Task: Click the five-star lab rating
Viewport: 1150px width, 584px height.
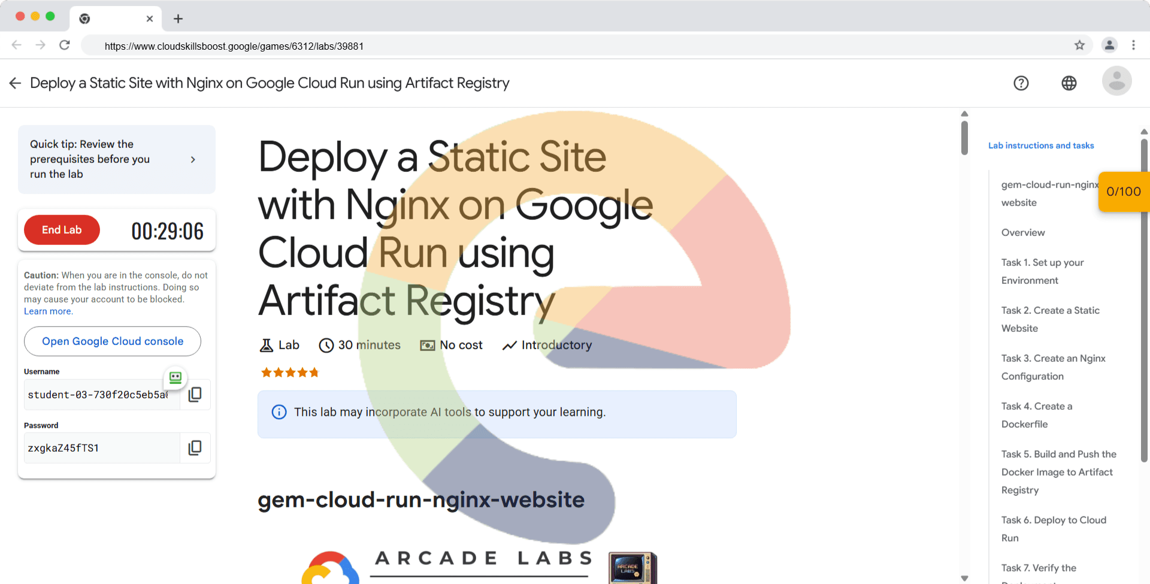Action: click(290, 373)
